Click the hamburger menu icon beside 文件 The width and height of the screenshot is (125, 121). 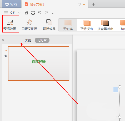[6, 13]
